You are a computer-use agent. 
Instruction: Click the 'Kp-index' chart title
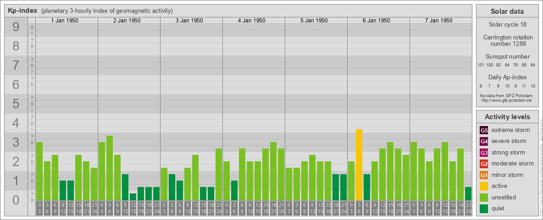pyautogui.click(x=22, y=11)
